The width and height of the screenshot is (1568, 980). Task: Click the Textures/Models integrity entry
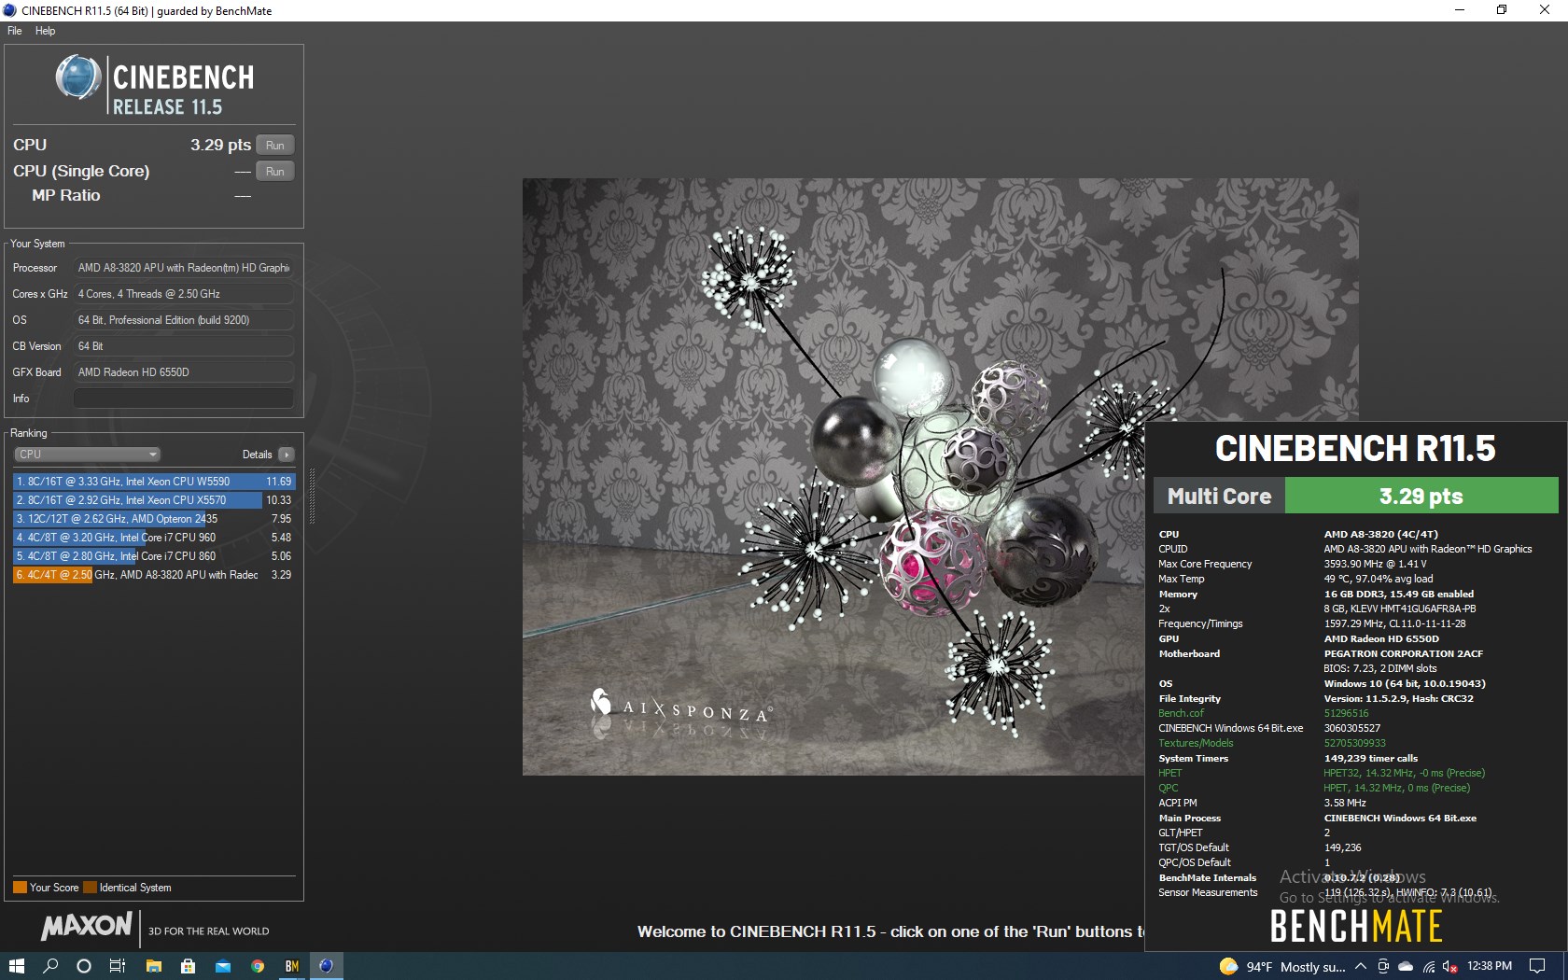1196,743
